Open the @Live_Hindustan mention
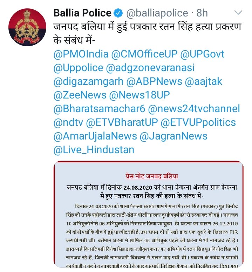 pyautogui.click(x=94, y=150)
